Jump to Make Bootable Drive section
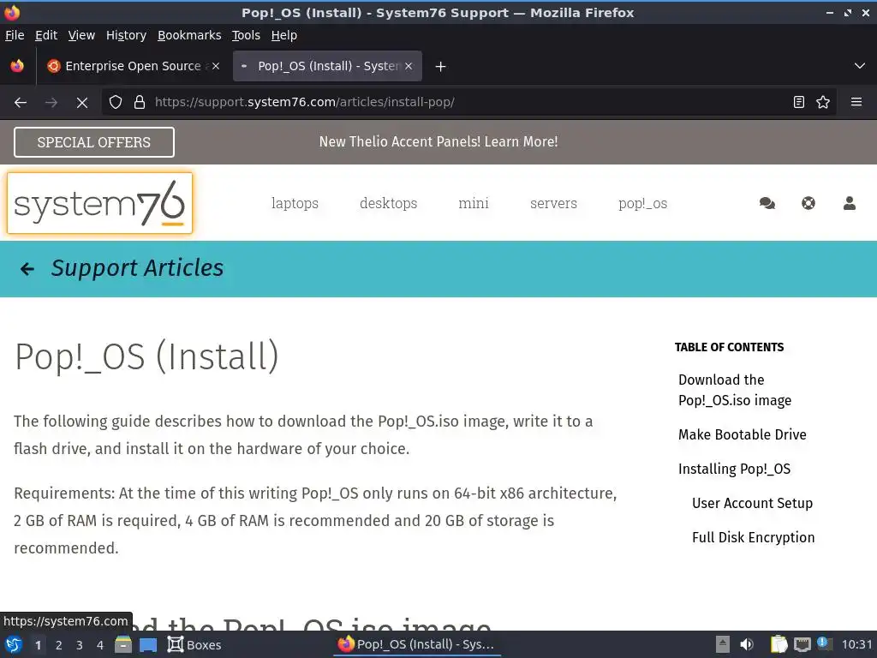This screenshot has width=877, height=658. pyautogui.click(x=743, y=434)
